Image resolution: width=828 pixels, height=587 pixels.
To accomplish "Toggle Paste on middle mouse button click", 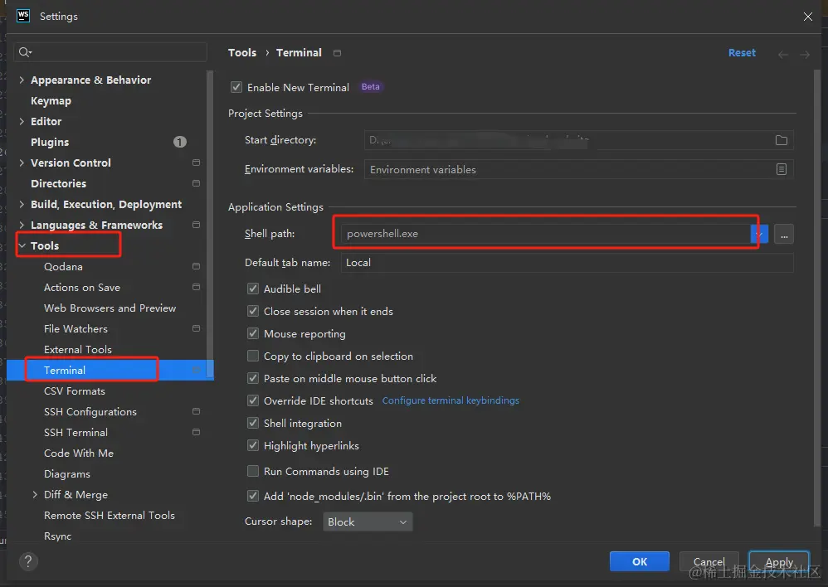I will [x=253, y=378].
